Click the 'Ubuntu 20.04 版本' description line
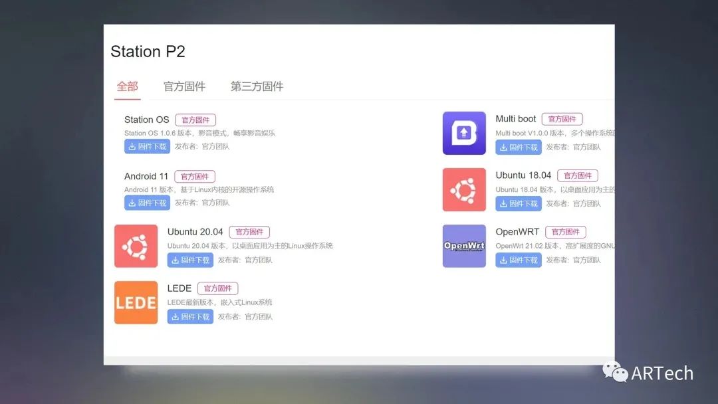The width and height of the screenshot is (718, 404). pyautogui.click(x=250, y=246)
